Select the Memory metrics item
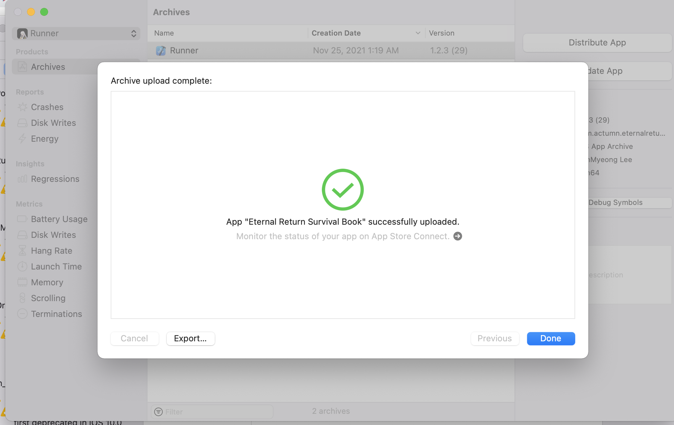 (47, 282)
